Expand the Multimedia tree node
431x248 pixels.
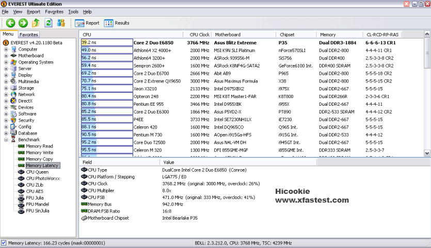(6, 81)
